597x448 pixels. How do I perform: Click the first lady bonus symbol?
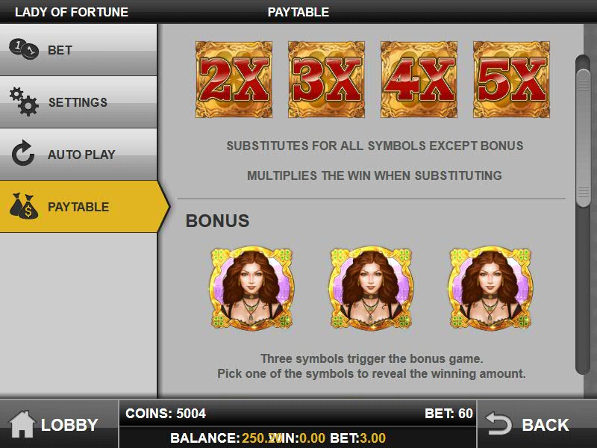click(252, 288)
